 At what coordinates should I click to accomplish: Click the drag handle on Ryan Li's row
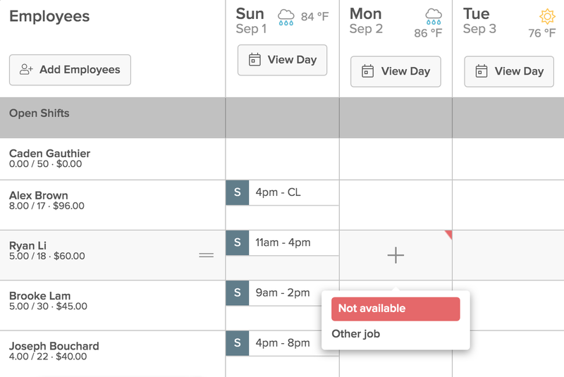[207, 255]
